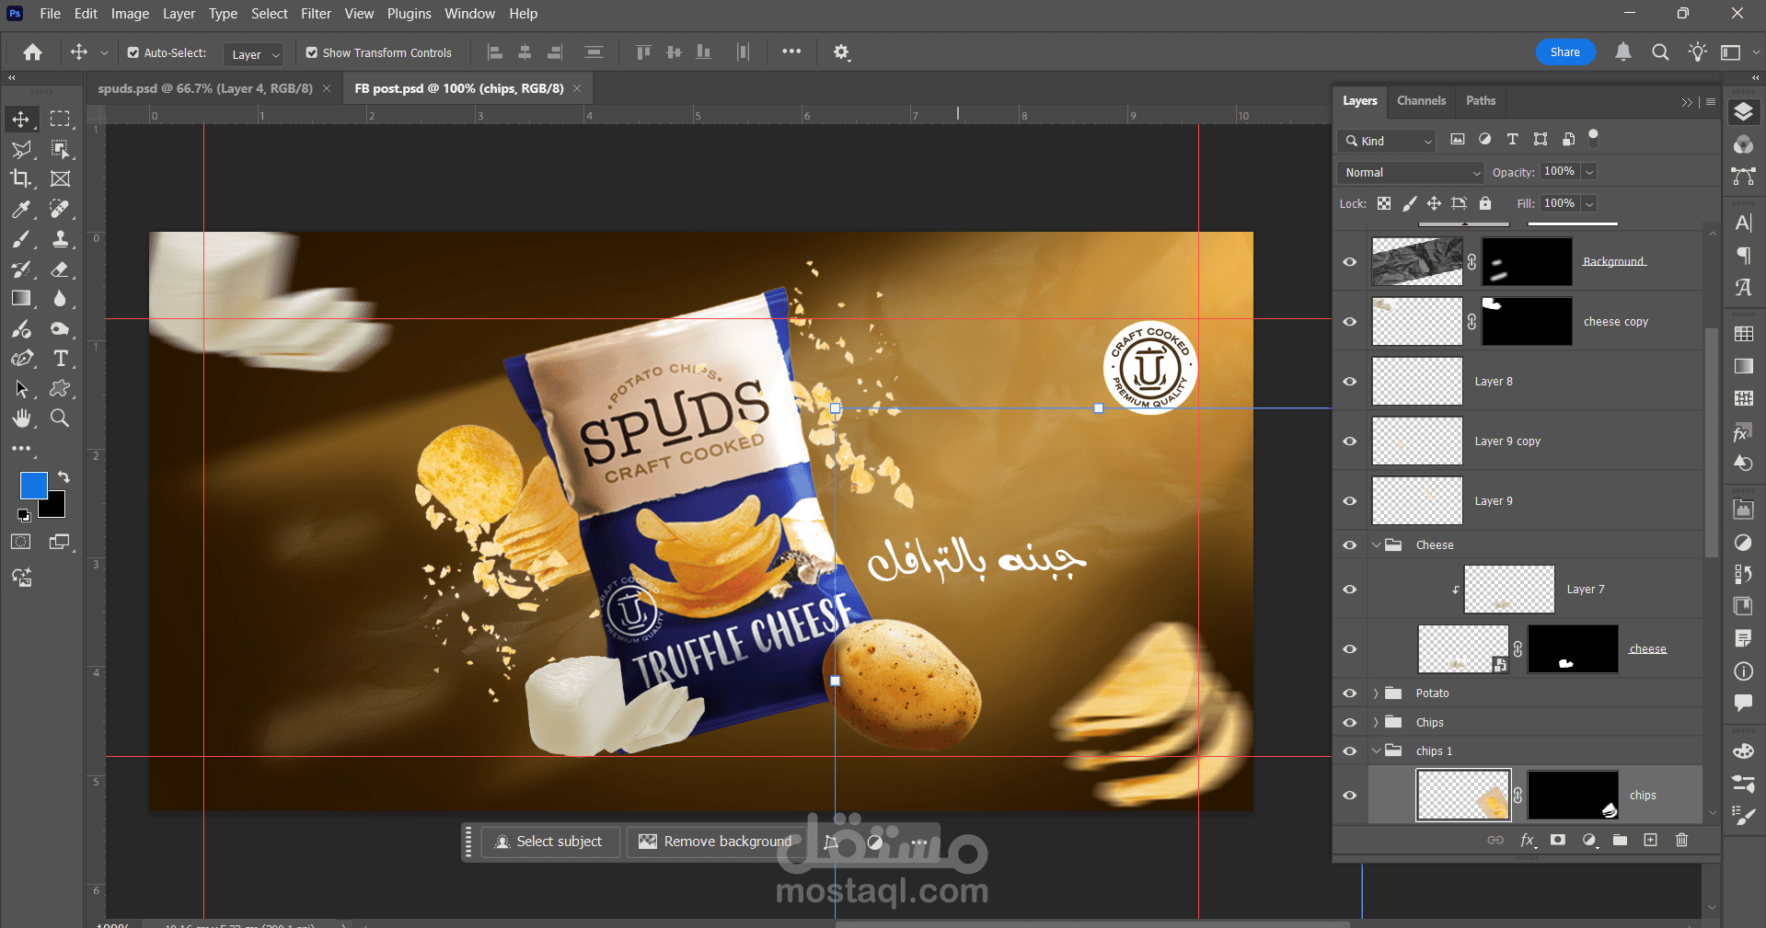1766x928 pixels.
Task: Select the Move tool in the toolbox
Action: pyautogui.click(x=21, y=119)
